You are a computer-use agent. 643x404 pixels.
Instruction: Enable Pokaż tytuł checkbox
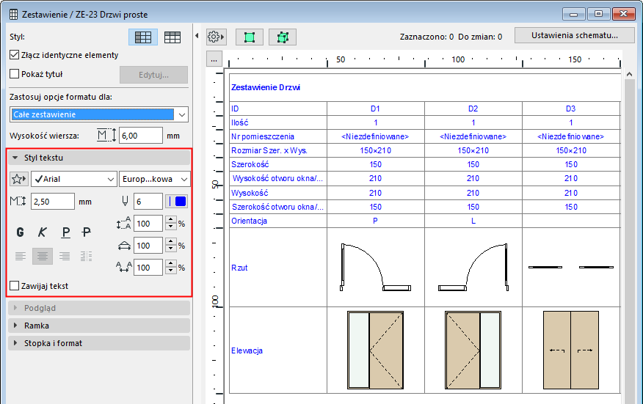[x=15, y=73]
